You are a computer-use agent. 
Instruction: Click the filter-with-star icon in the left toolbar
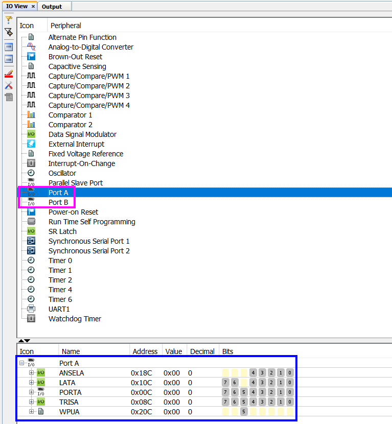[x=9, y=32]
